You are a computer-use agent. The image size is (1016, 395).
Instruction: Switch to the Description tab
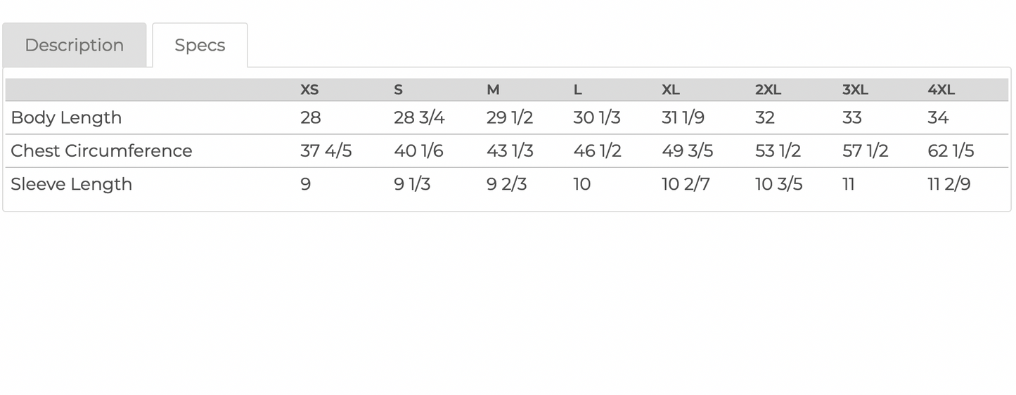[x=74, y=45]
